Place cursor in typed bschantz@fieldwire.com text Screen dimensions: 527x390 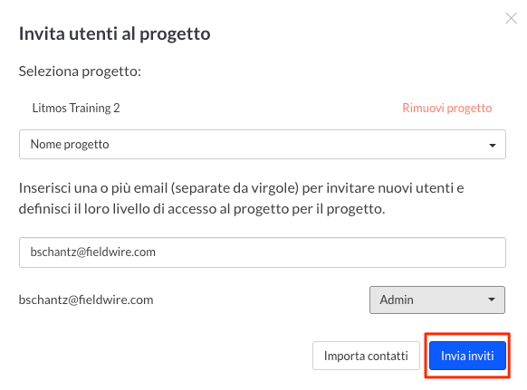point(92,252)
